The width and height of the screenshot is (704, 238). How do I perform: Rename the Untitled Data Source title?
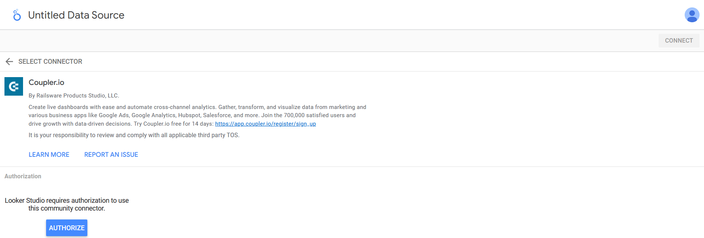[x=76, y=15]
